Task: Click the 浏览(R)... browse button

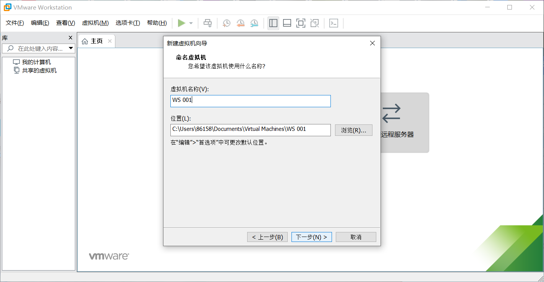Action: [x=354, y=130]
